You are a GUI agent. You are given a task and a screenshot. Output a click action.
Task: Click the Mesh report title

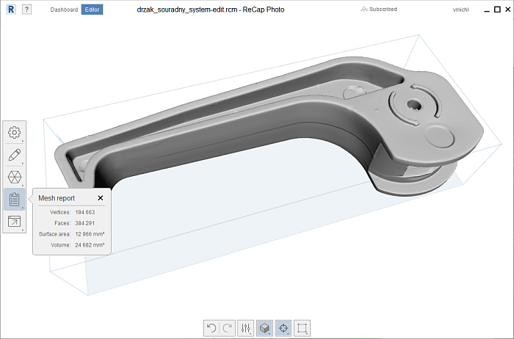(x=57, y=198)
